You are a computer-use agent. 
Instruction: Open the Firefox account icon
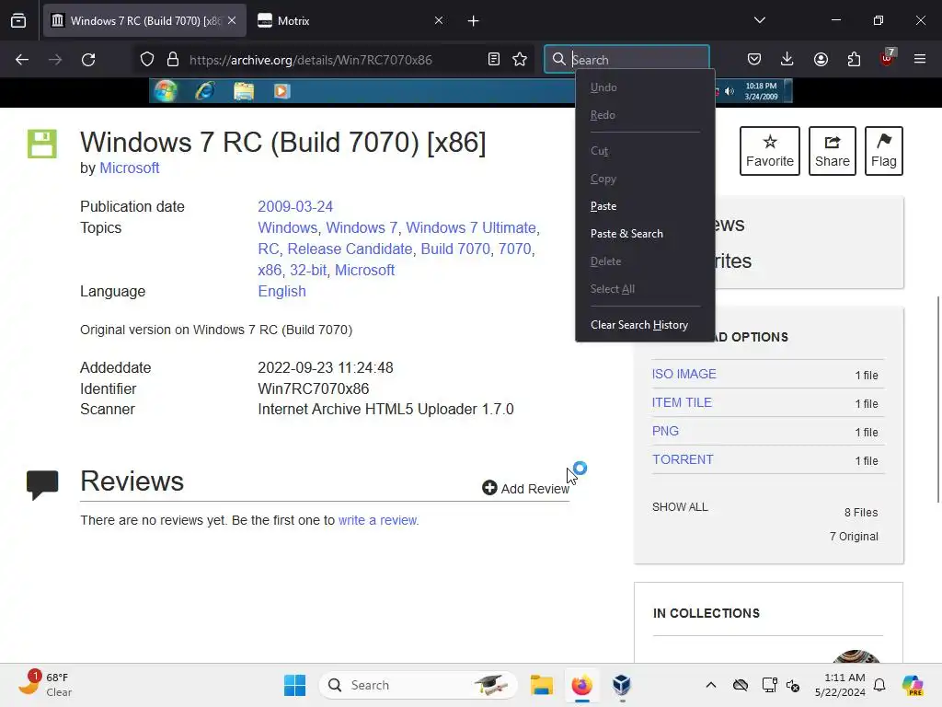click(821, 60)
